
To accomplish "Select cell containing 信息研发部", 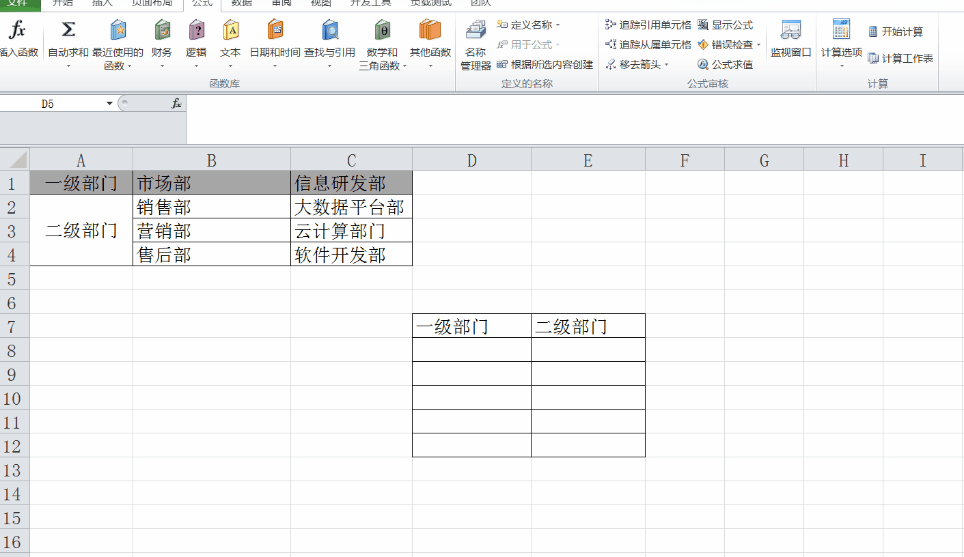I will (x=352, y=183).
